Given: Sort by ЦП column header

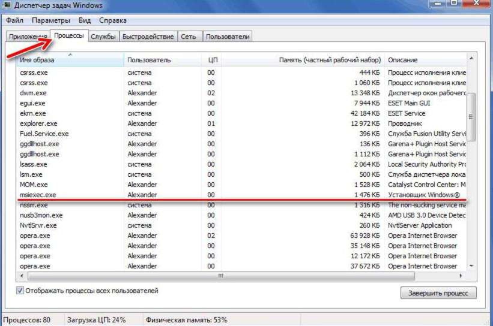Looking at the screenshot, I should 212,59.
